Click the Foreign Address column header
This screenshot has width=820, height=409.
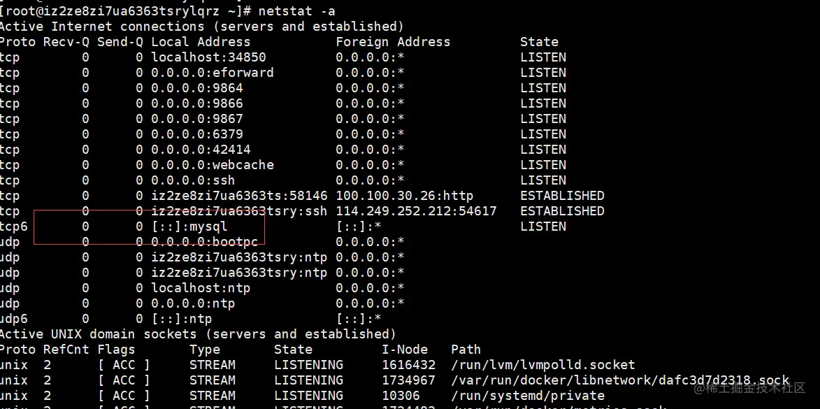point(393,42)
